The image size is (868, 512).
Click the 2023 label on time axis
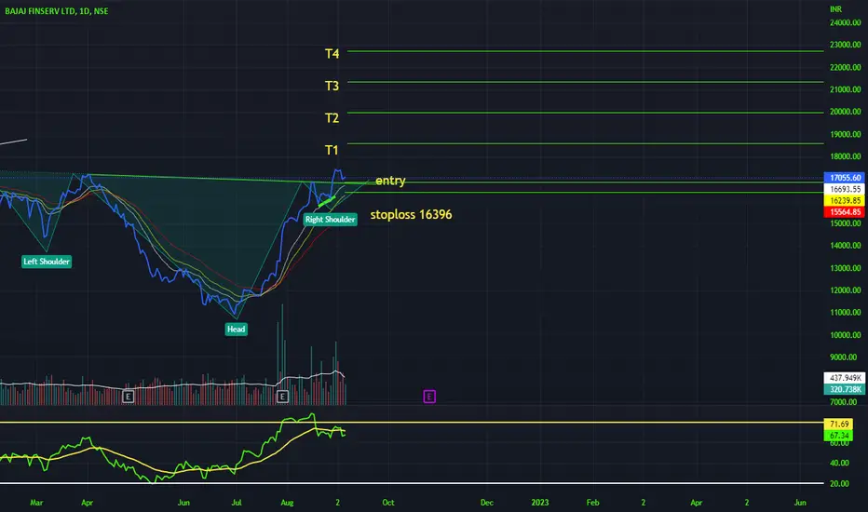(540, 503)
